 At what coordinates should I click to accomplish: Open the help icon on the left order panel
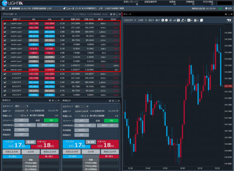[50, 100]
